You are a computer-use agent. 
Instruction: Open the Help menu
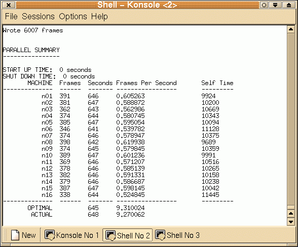[99, 17]
